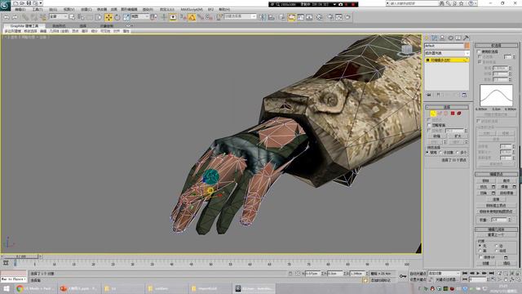The width and height of the screenshot is (522, 294).
Task: Select the Multi preview selection radio
Action: tap(457, 153)
